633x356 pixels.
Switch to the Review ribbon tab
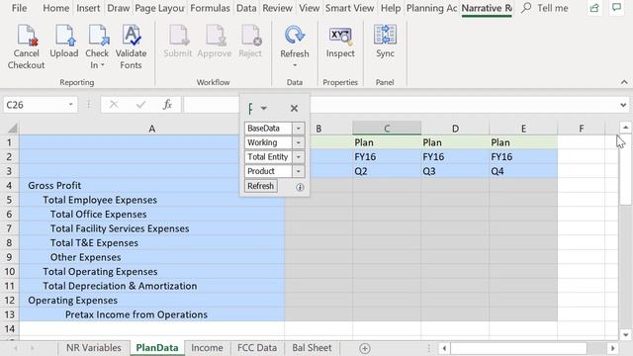(277, 8)
